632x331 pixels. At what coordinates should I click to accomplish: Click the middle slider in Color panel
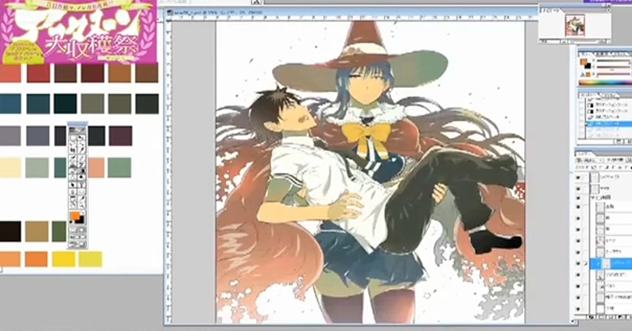[x=614, y=67]
